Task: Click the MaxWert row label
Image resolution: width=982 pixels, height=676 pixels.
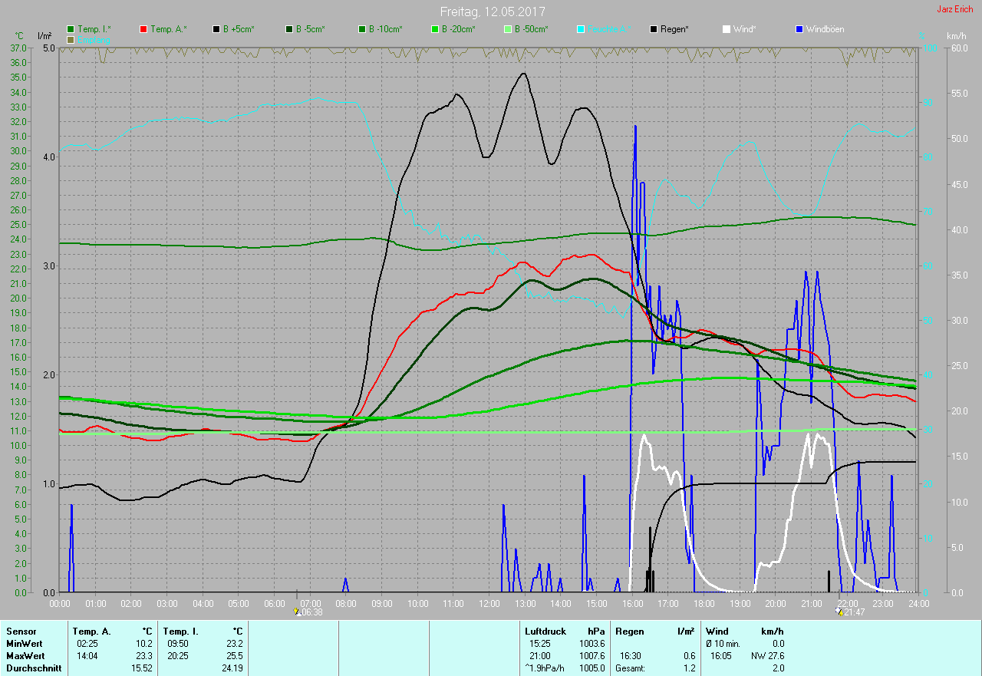Action: coord(24,656)
